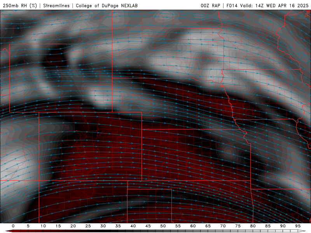
Task: Click the colorbar label "40"
Action: pos(133,226)
